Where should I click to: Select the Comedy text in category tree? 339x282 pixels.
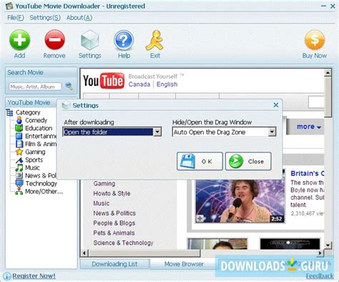[x=36, y=120]
